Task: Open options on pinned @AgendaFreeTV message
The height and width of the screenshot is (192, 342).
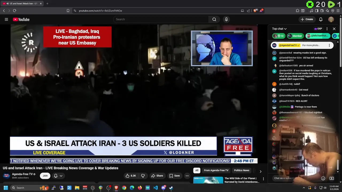Action: (x=329, y=45)
